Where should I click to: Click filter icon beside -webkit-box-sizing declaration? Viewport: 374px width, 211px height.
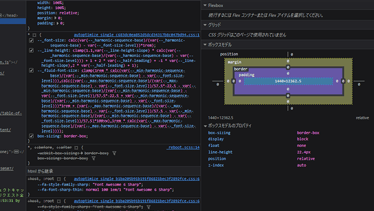click(114, 153)
